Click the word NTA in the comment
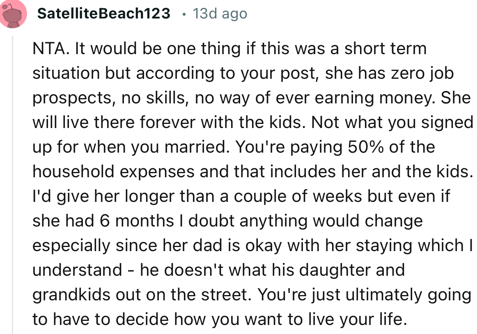This screenshot has width=477, height=334. pyautogui.click(x=44, y=48)
